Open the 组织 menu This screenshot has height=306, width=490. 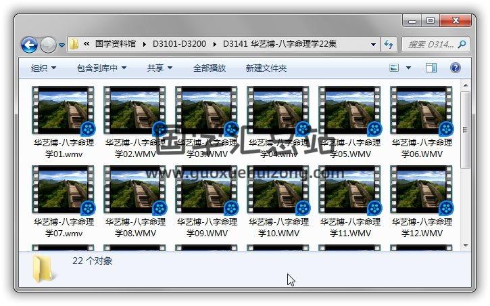(x=43, y=68)
